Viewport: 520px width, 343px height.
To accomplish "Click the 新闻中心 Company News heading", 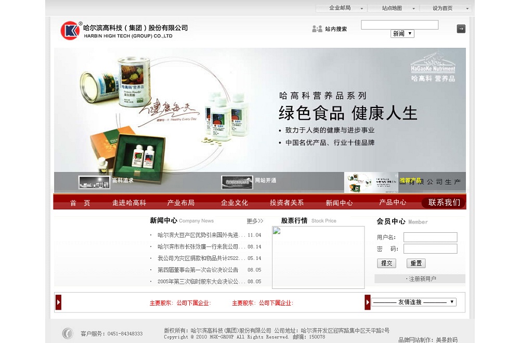I will (181, 220).
